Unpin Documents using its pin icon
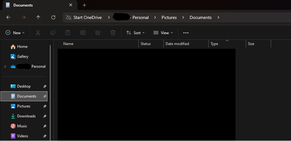Image resolution: width=291 pixels, height=141 pixels. pyautogui.click(x=45, y=96)
